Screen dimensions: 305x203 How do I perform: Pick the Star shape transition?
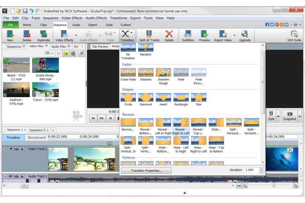tap(199, 99)
